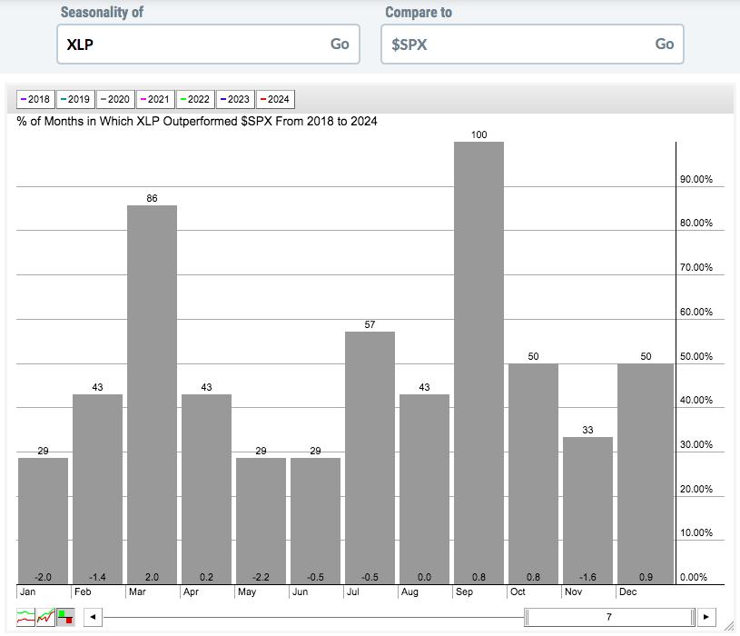The width and height of the screenshot is (740, 636).
Task: Toggle the 2024 year legend
Action: click(276, 99)
